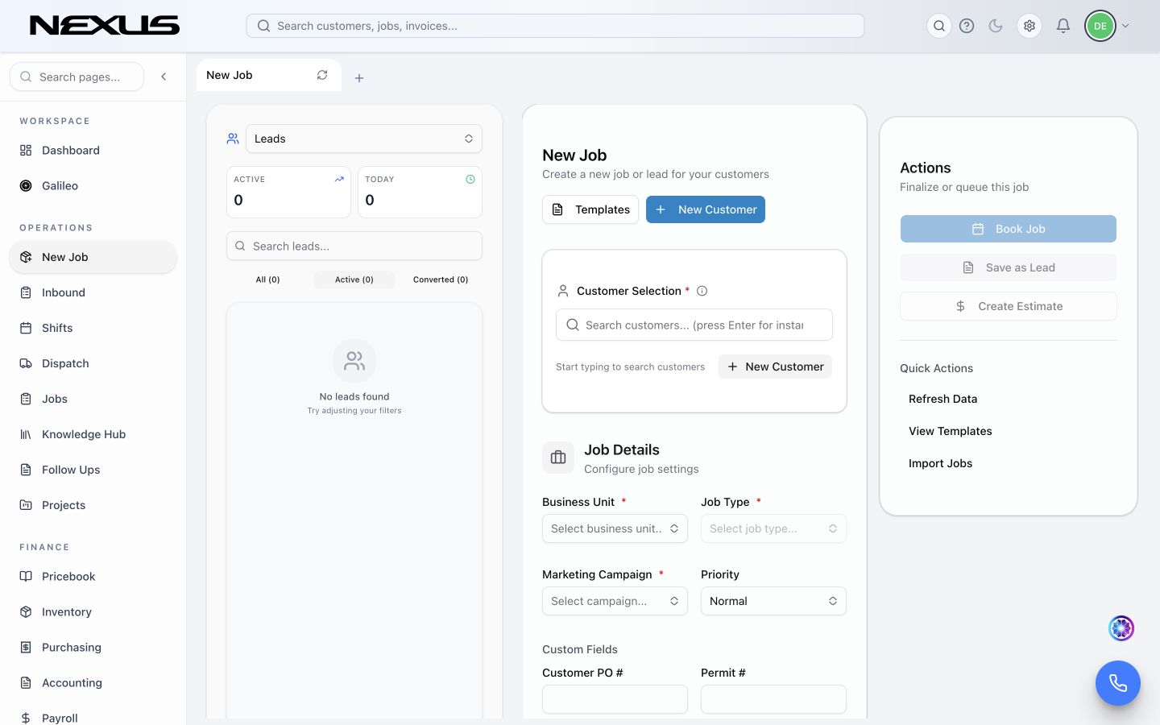Screen dimensions: 1160x725
Task: Focus the Customer PO # field
Action: point(615,699)
